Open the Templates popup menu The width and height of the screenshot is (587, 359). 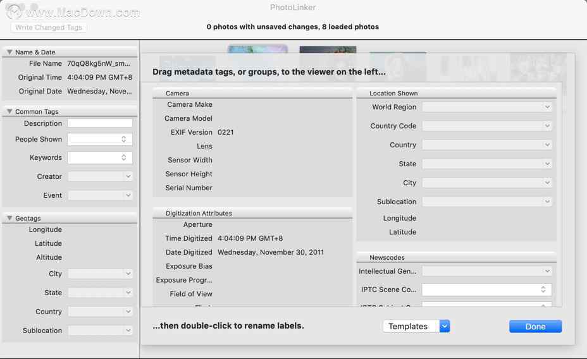pyautogui.click(x=416, y=326)
